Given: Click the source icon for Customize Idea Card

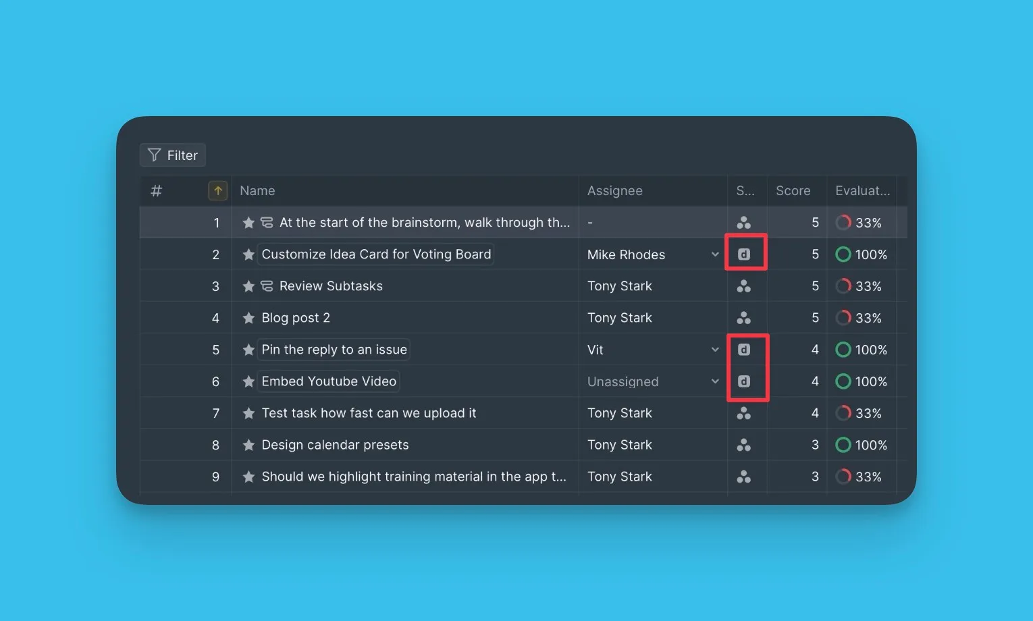Looking at the screenshot, I should click(x=743, y=254).
